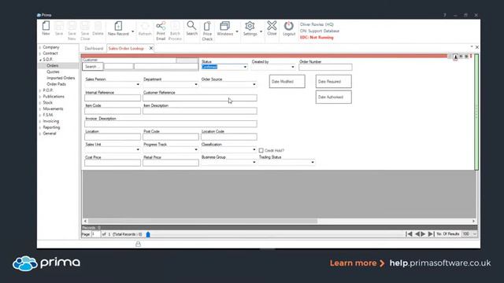Expand the P.O.P. tree node
The height and width of the screenshot is (283, 504).
[x=40, y=90]
